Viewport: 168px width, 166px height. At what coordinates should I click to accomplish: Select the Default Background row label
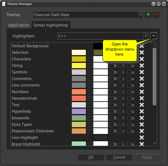tap(30, 46)
